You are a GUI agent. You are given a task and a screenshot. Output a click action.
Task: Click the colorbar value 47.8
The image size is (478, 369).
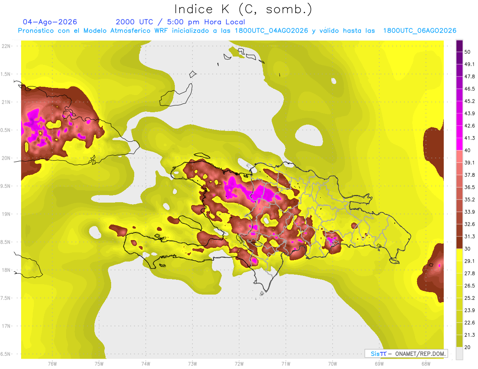pyautogui.click(x=470, y=77)
